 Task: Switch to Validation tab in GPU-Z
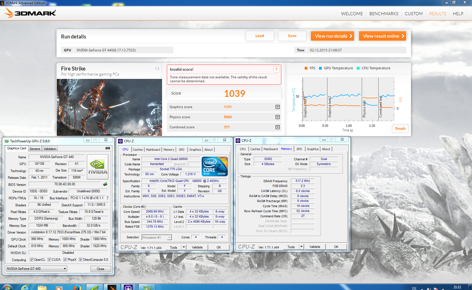(50, 149)
